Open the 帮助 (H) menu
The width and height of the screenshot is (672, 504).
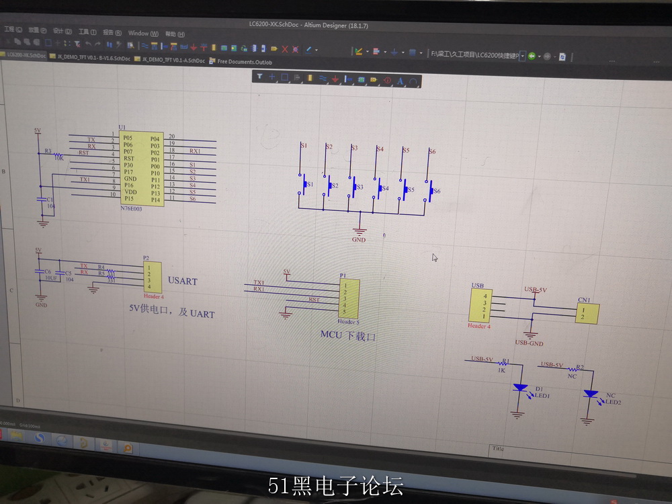pos(175,34)
